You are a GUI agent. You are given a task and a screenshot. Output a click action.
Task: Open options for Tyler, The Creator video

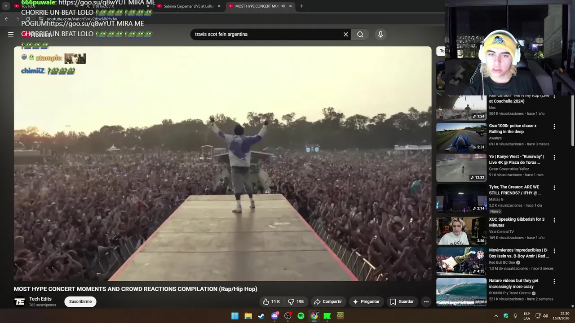554,188
